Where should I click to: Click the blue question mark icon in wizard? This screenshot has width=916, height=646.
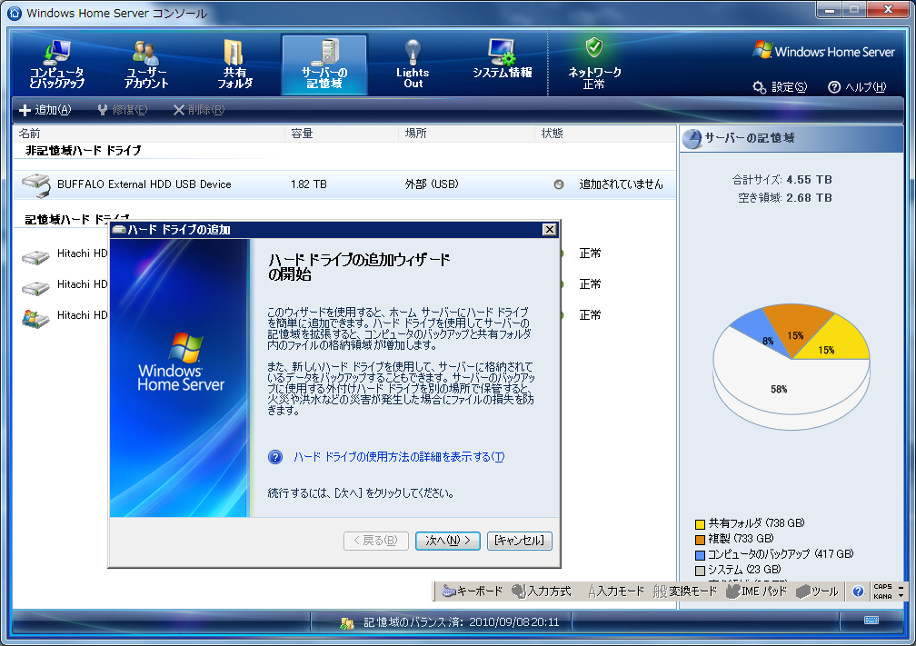(x=275, y=457)
